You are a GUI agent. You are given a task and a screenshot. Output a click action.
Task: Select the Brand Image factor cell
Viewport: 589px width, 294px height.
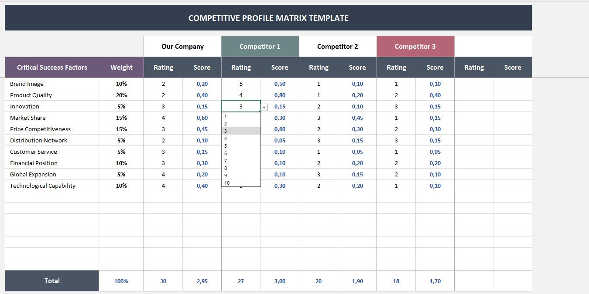26,84
